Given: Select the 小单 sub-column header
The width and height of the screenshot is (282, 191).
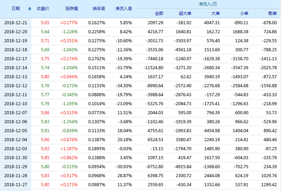Looking at the screenshot, I should (244, 13).
